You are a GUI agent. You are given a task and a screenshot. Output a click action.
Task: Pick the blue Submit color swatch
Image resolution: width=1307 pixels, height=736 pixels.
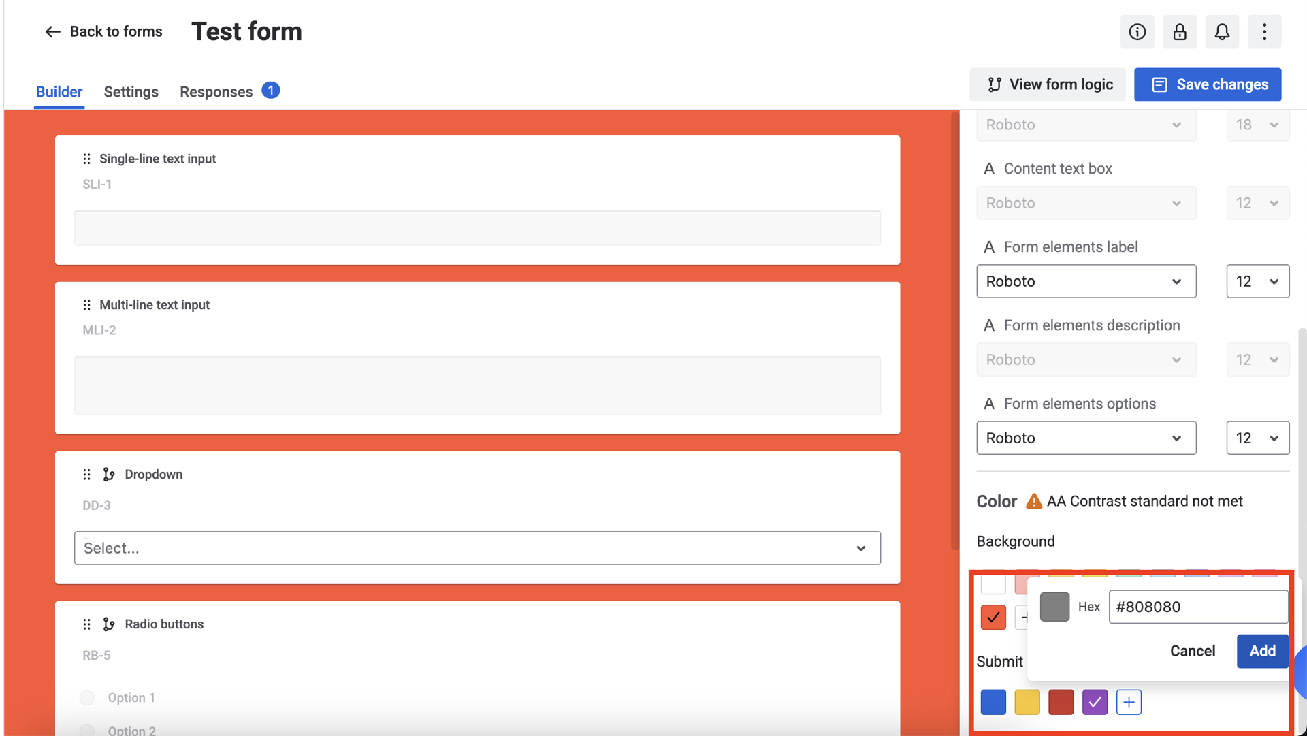coord(993,702)
